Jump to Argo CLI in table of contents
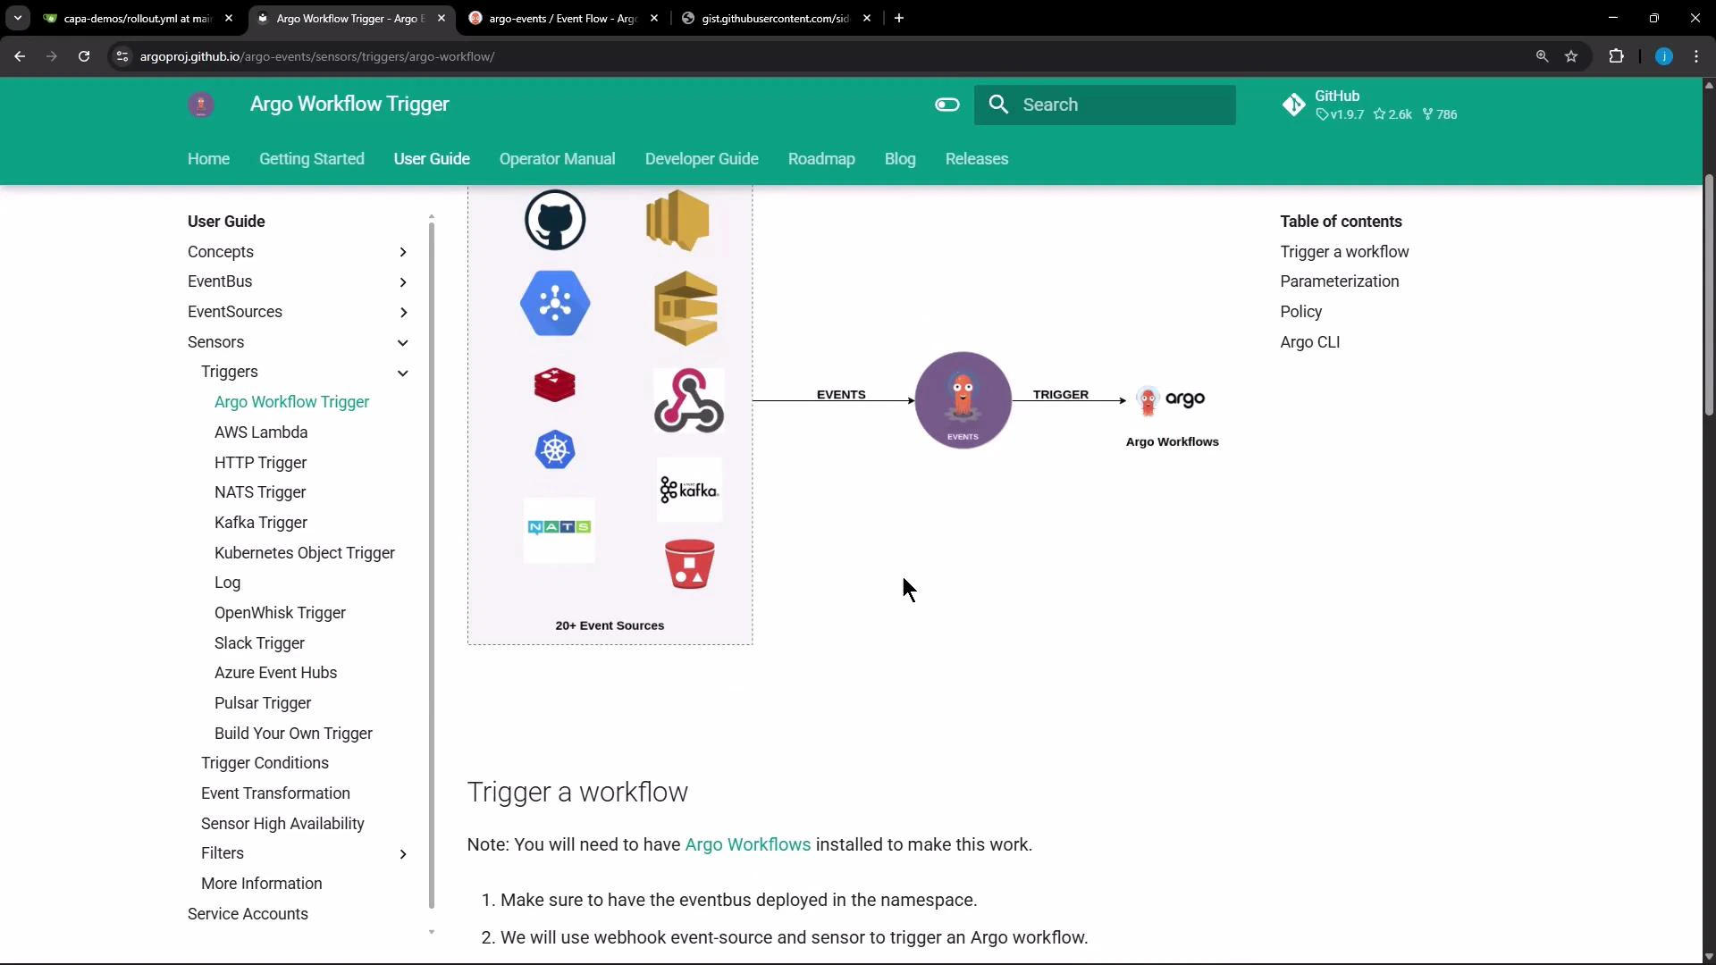The image size is (1716, 965). 1309,342
